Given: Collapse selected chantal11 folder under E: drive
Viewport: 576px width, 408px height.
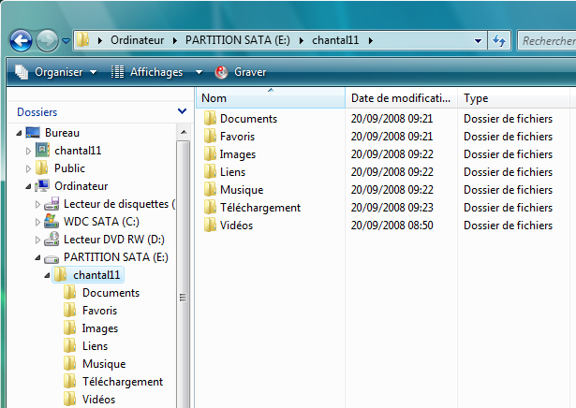Looking at the screenshot, I should pyautogui.click(x=47, y=275).
